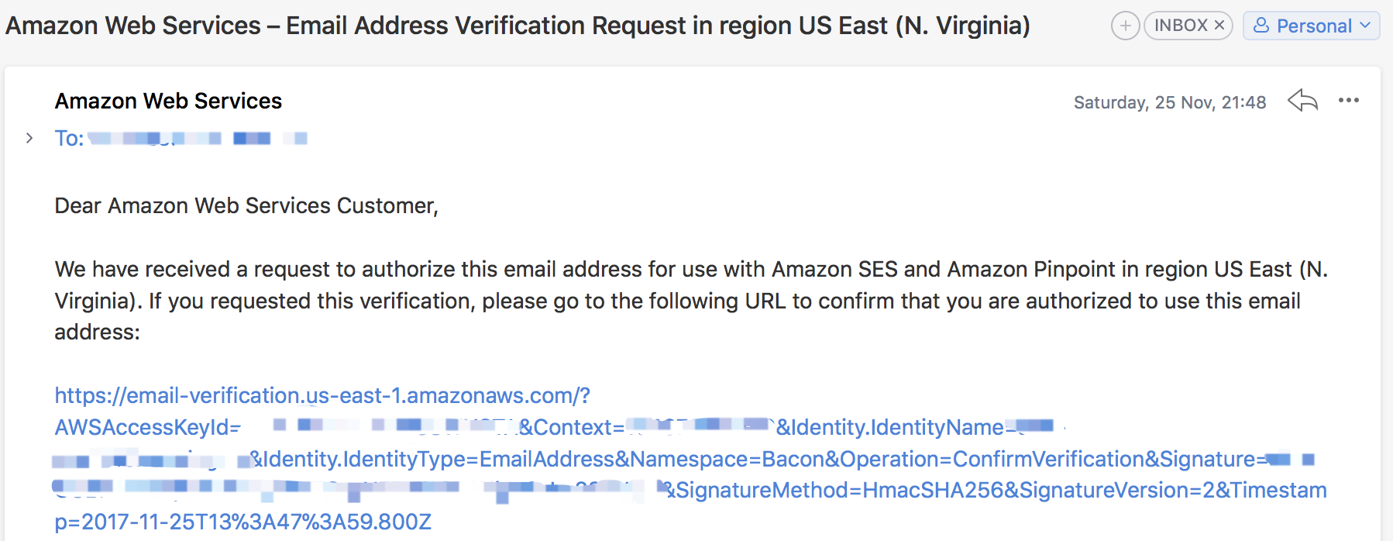Click the plus icon to add a label

[x=1125, y=26]
